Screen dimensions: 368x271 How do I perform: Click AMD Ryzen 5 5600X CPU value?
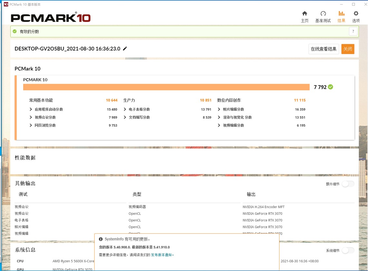point(73,261)
